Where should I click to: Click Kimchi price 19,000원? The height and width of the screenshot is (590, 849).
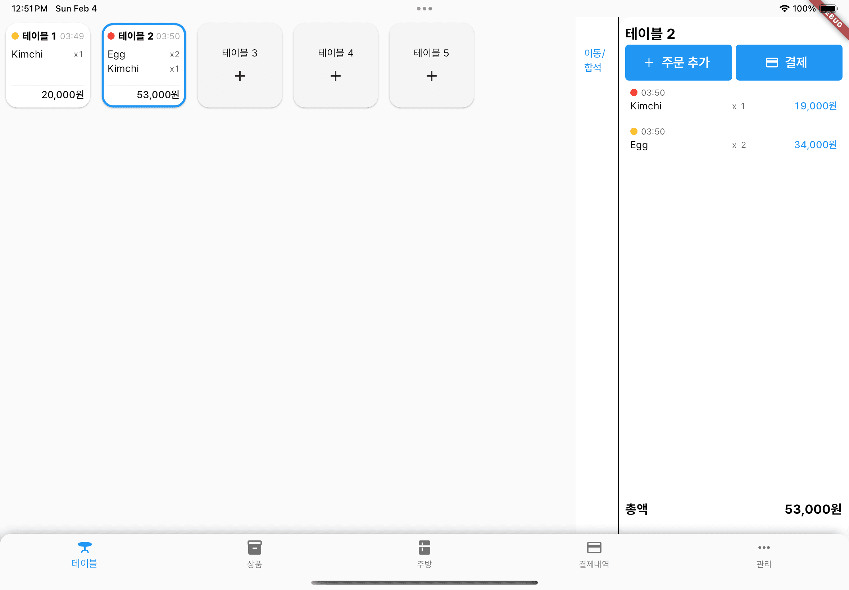pos(815,106)
